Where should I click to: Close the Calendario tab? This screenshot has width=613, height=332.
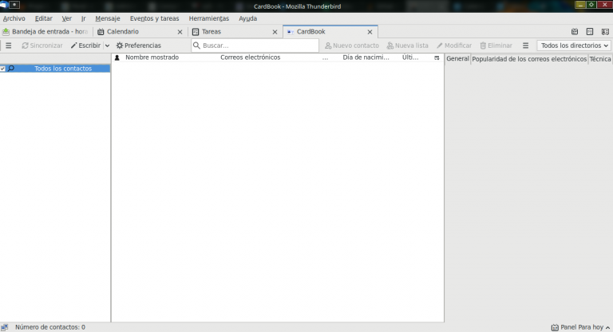180,32
